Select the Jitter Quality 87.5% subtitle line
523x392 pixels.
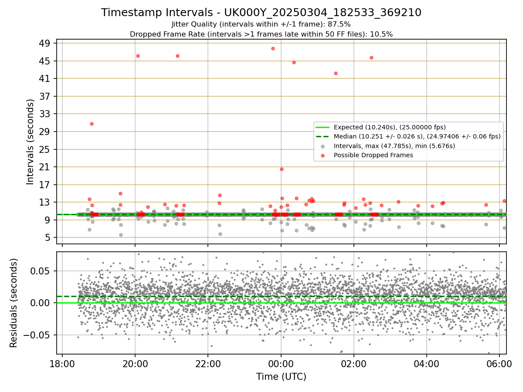(x=261, y=24)
